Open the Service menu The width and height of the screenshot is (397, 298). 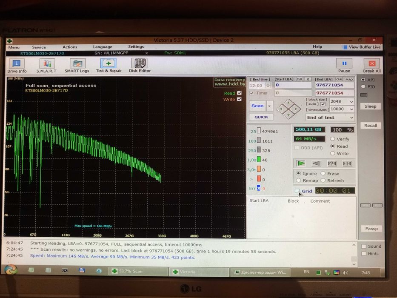pyautogui.click(x=39, y=47)
